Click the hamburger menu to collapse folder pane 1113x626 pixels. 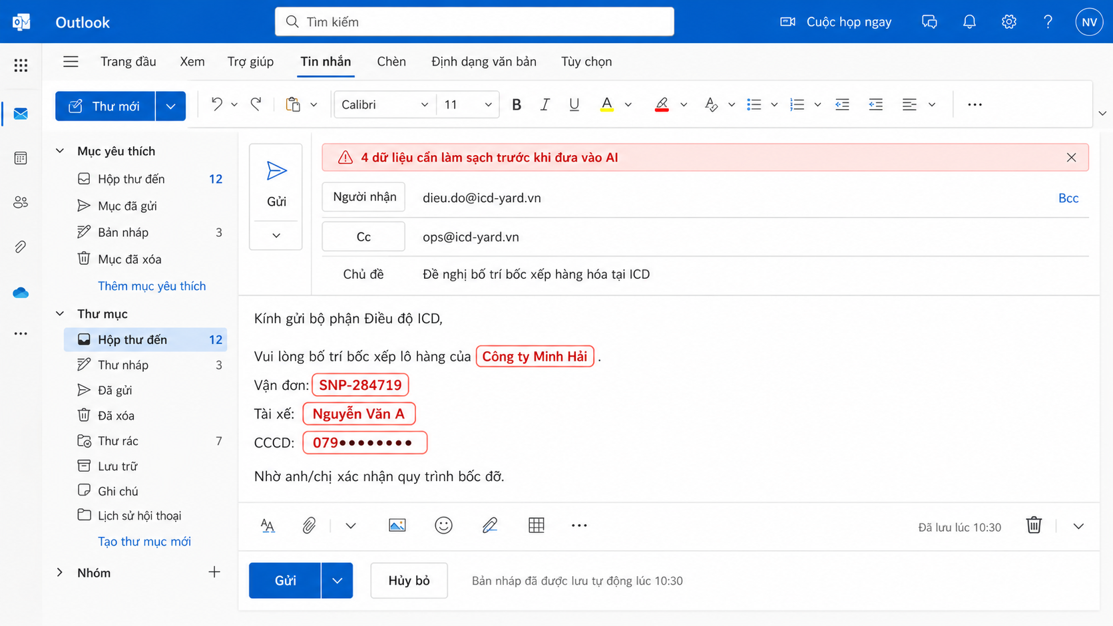pyautogui.click(x=71, y=62)
